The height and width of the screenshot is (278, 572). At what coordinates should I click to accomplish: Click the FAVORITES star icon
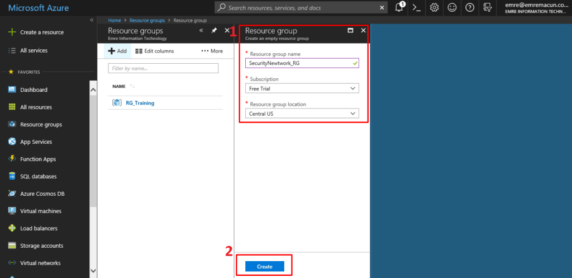click(x=11, y=72)
